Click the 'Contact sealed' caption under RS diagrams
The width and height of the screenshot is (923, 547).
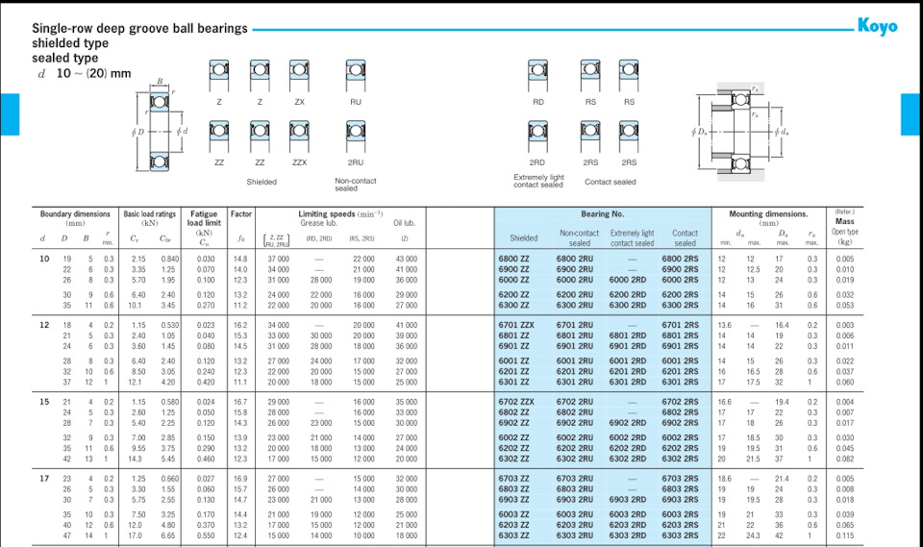point(610,182)
